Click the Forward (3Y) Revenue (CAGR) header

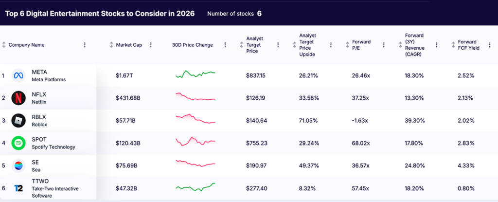pyautogui.click(x=414, y=45)
